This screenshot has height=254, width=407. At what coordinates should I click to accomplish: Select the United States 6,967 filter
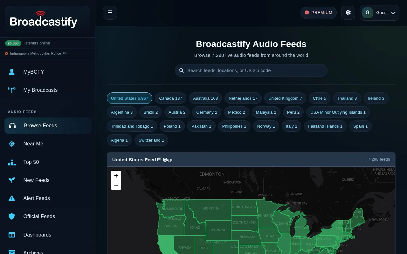coord(129,98)
